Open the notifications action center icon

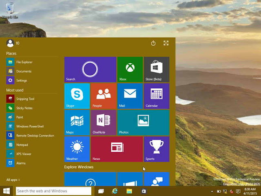[x=238, y=192]
